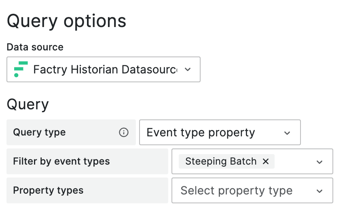Click the Query section heading
This screenshot has width=347, height=213.
28,104
